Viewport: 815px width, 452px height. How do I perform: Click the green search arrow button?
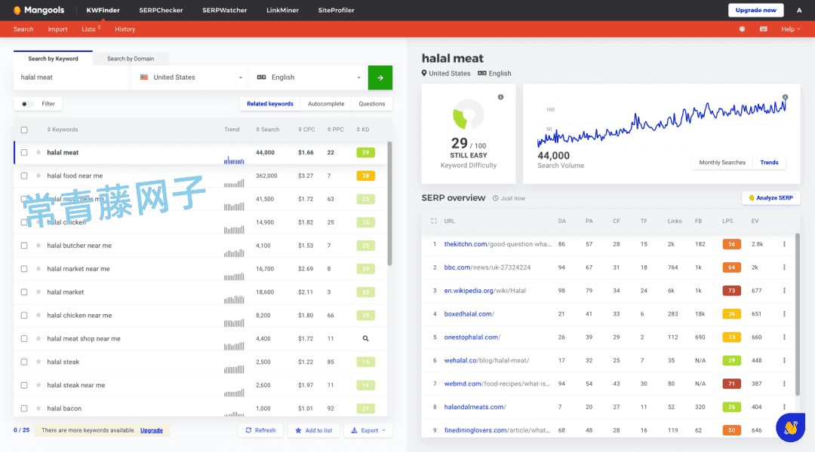pyautogui.click(x=380, y=78)
